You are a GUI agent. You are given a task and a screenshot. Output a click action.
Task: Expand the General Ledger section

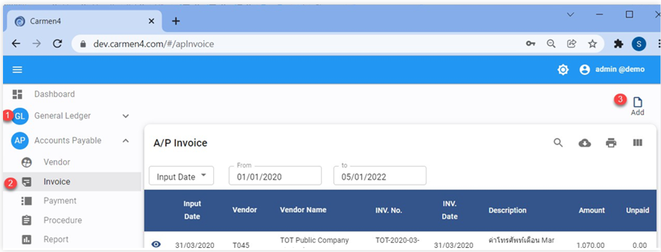(125, 116)
